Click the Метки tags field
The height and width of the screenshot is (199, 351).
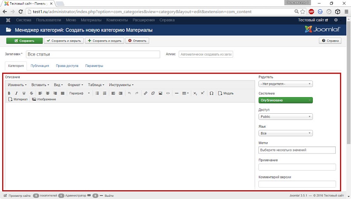pos(297,150)
